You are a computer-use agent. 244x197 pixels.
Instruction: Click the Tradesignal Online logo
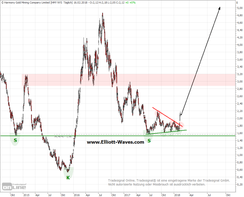click(14, 186)
